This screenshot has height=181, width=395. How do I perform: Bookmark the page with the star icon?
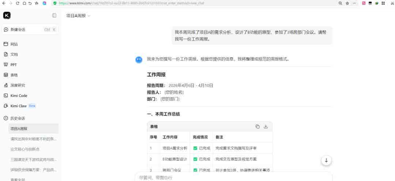coord(347,3)
